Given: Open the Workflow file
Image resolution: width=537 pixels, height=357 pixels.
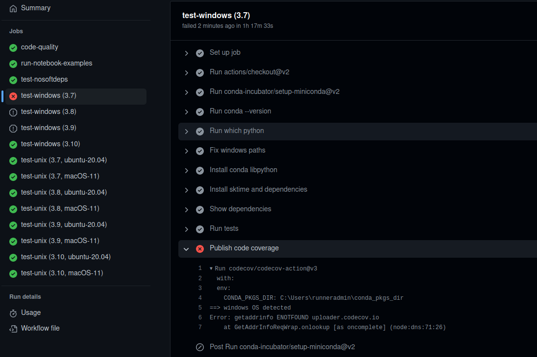Looking at the screenshot, I should (x=41, y=328).
